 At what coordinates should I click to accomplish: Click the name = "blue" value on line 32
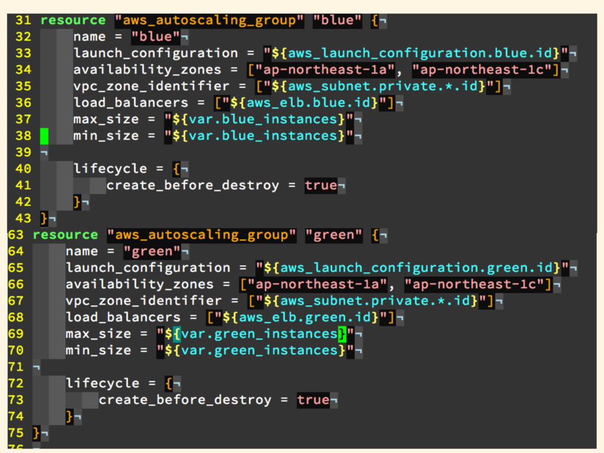[156, 37]
